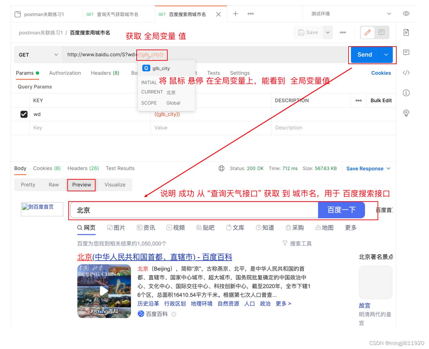
Task: Open the 测试环境 environment selector
Action: pos(351,14)
